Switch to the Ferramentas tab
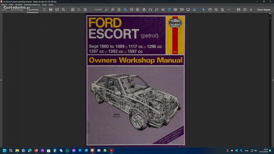 pyautogui.click(x=17, y=10)
